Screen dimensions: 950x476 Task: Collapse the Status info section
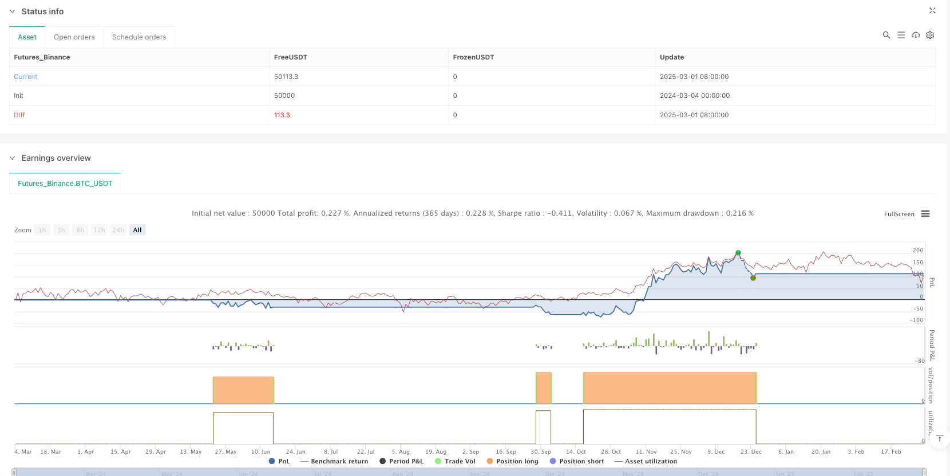tap(12, 11)
